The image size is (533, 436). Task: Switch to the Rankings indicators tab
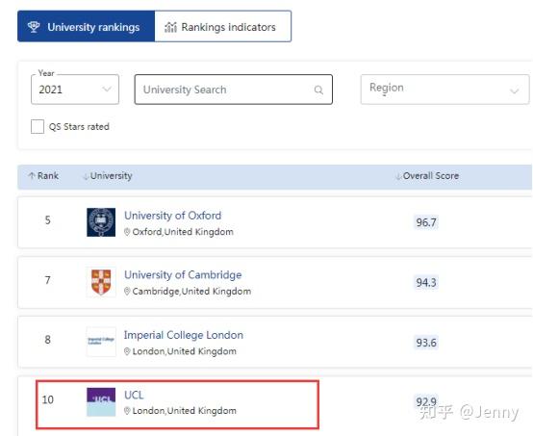[x=223, y=27]
